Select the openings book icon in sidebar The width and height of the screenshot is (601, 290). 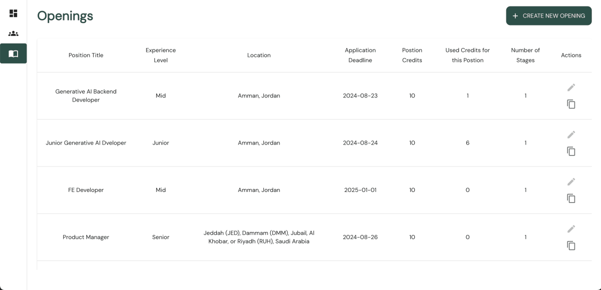tap(14, 53)
